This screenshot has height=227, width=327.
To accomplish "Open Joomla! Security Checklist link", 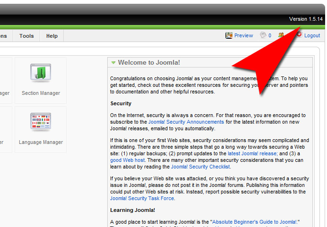I will 200,167.
